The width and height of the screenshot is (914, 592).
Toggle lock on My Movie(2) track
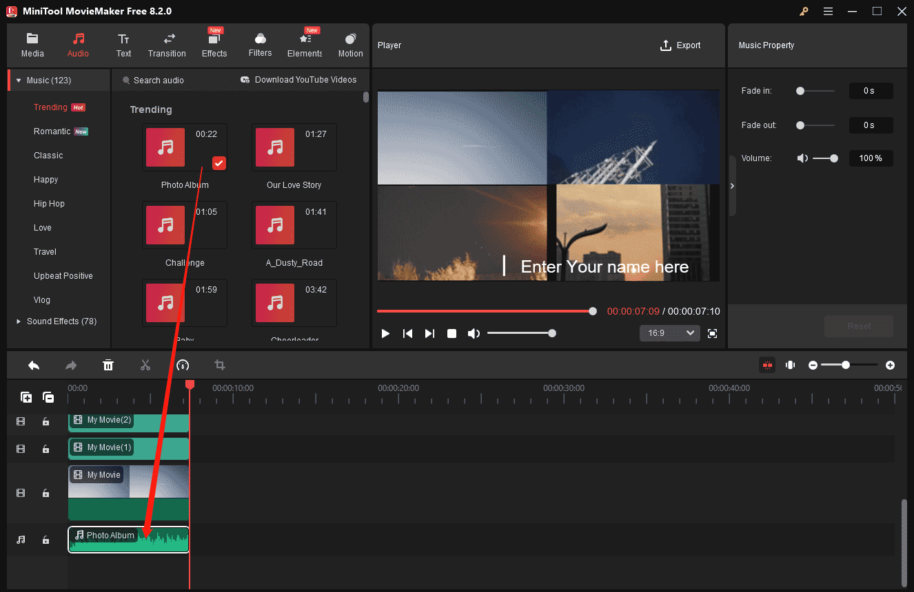point(45,421)
